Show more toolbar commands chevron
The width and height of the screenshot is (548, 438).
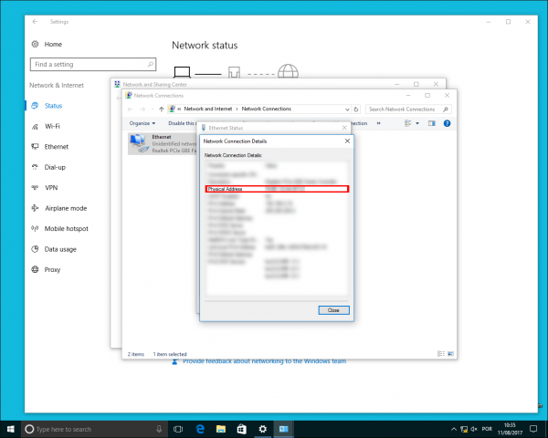[x=378, y=123]
